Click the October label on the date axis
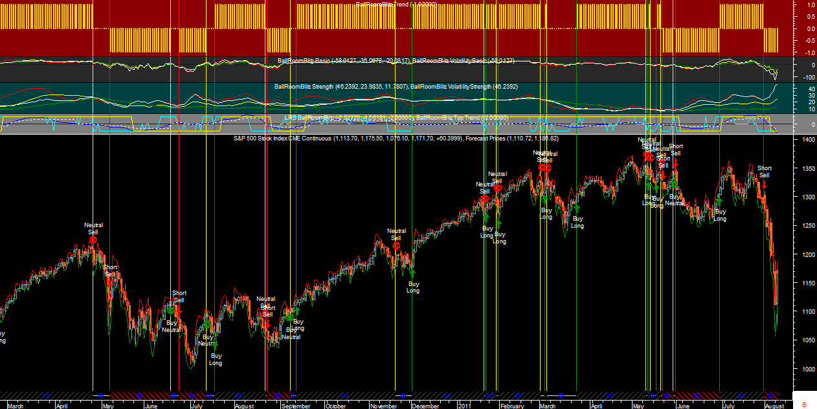The height and width of the screenshot is (409, 817). pos(336,406)
